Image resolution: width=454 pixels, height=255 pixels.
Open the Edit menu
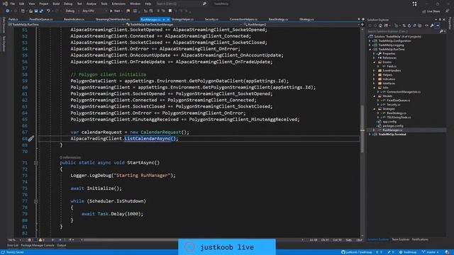click(x=22, y=4)
